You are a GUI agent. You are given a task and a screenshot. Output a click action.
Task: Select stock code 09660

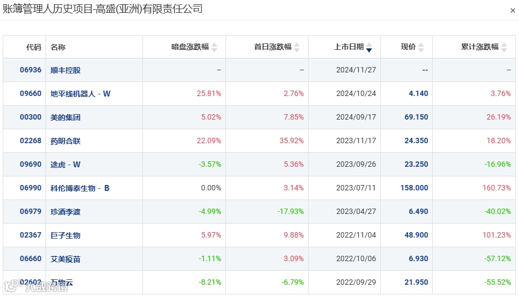pos(31,93)
